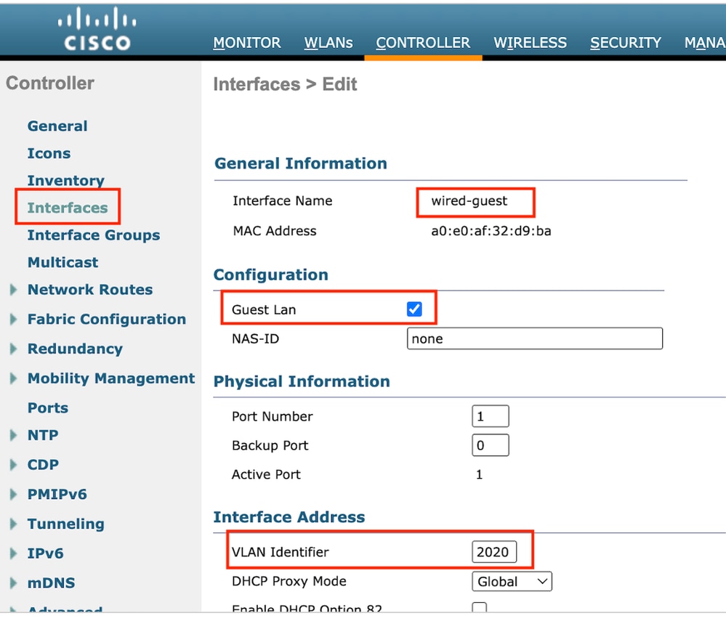726x621 pixels.
Task: Select the CONTROLLER menu tab
Action: pyautogui.click(x=423, y=43)
